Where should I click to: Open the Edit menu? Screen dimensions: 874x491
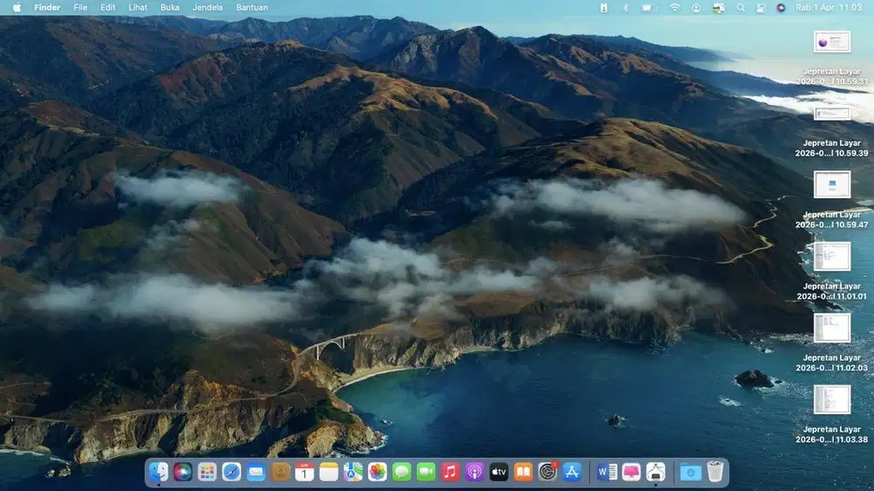click(x=108, y=7)
